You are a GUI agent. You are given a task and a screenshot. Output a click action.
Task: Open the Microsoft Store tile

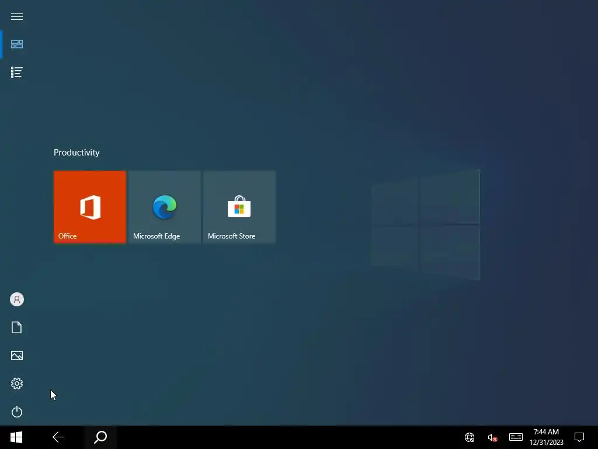pyautogui.click(x=239, y=207)
